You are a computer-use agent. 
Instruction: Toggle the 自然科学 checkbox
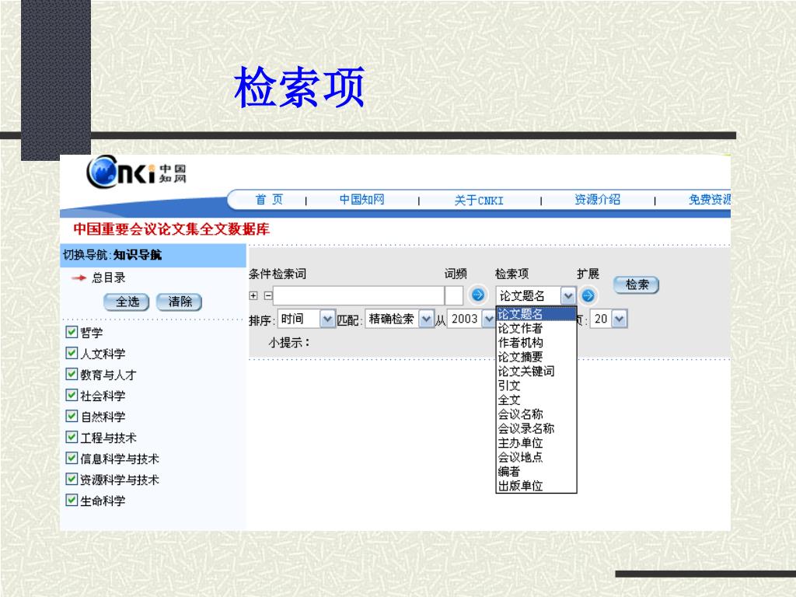[72, 417]
